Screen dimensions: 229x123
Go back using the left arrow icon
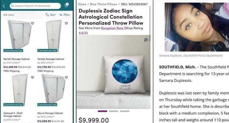click(x=4, y=6)
